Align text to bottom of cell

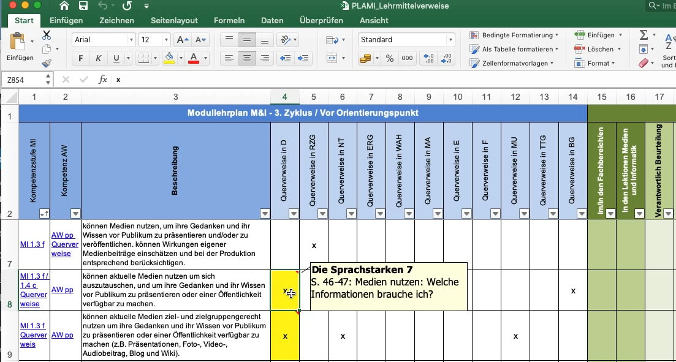[x=265, y=40]
